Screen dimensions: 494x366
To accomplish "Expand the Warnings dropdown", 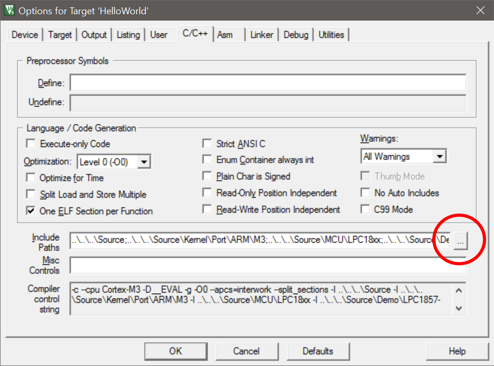I will point(440,157).
